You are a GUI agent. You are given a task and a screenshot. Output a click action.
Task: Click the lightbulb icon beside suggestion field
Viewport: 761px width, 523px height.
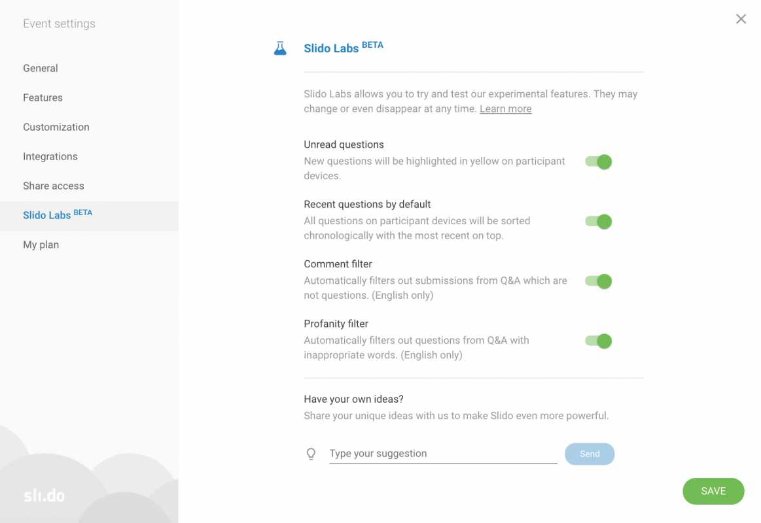pyautogui.click(x=311, y=454)
